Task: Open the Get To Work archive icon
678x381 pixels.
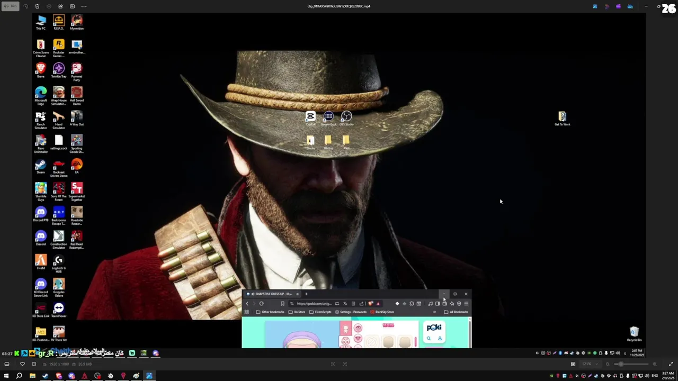Action: pos(563,119)
